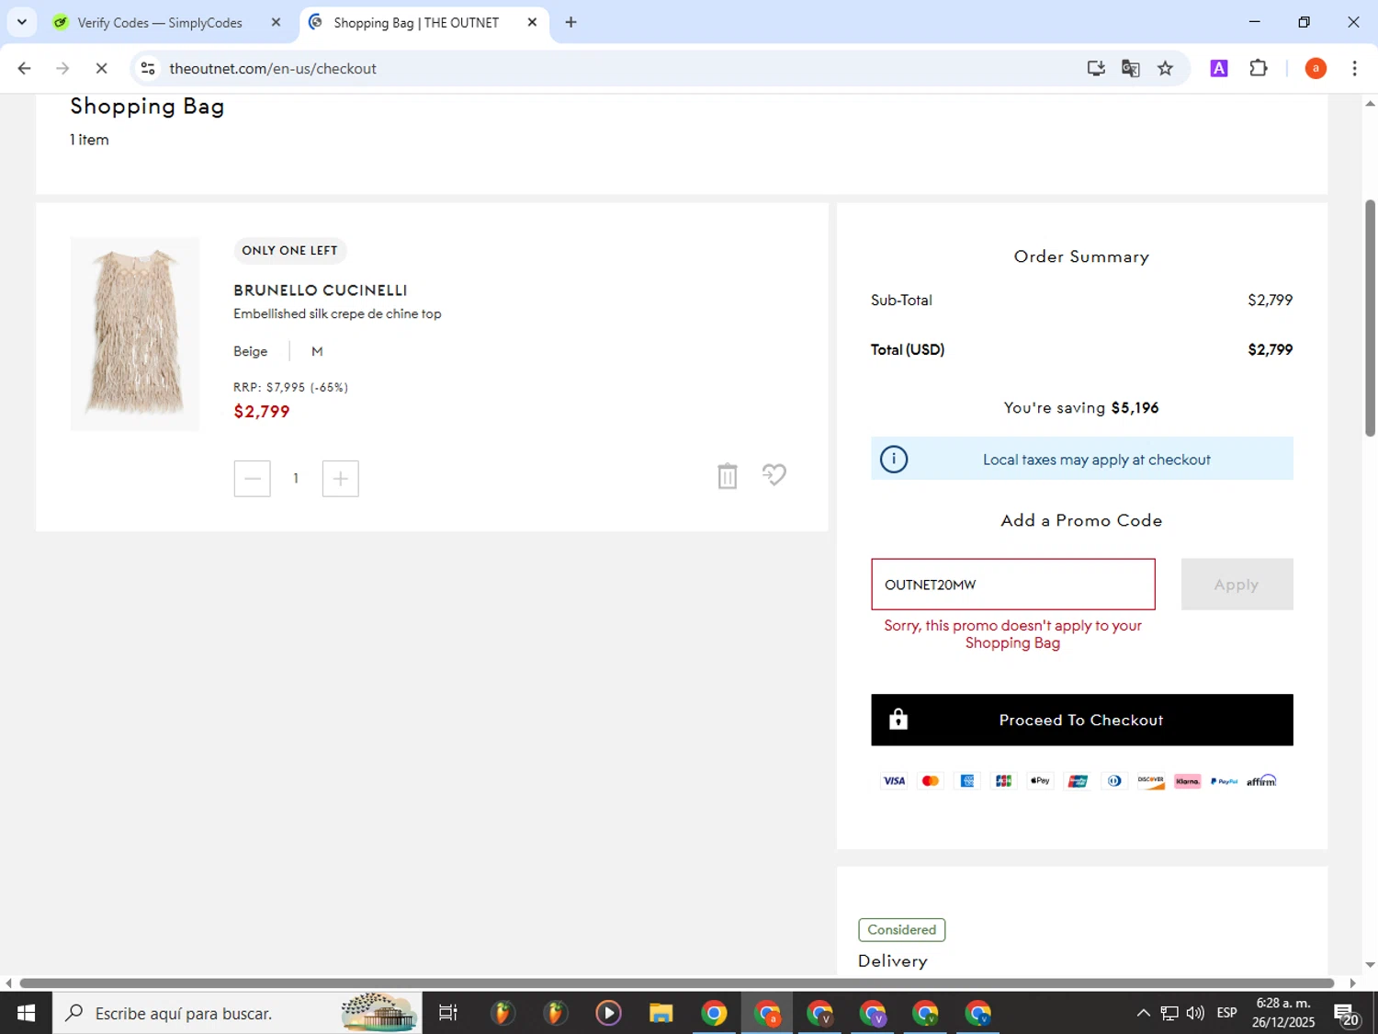Open the volume control in tray
Viewport: 1378px width, 1034px height.
(x=1194, y=1013)
